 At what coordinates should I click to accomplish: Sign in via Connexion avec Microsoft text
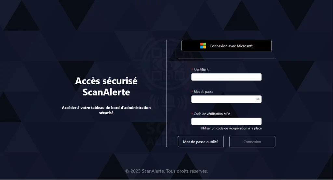[231, 46]
